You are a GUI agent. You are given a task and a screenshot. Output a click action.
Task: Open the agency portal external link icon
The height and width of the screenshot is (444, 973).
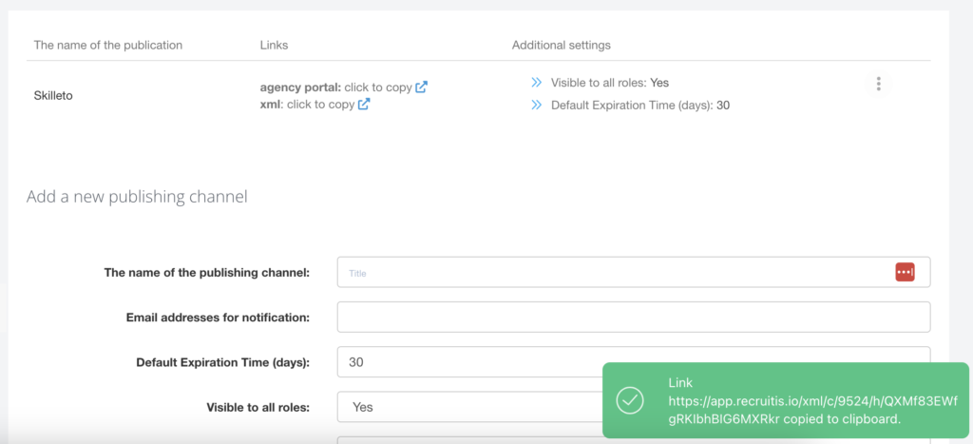421,87
